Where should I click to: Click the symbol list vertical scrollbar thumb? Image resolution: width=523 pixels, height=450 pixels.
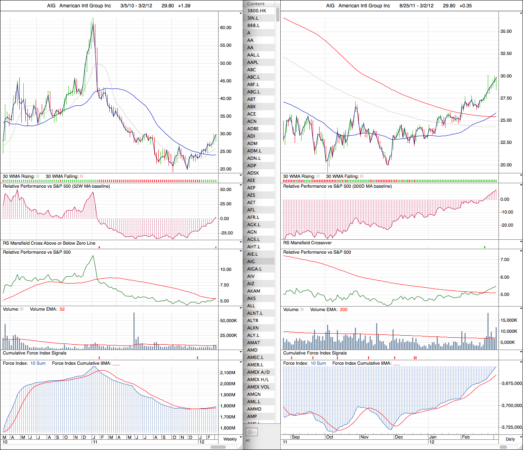point(278,14)
